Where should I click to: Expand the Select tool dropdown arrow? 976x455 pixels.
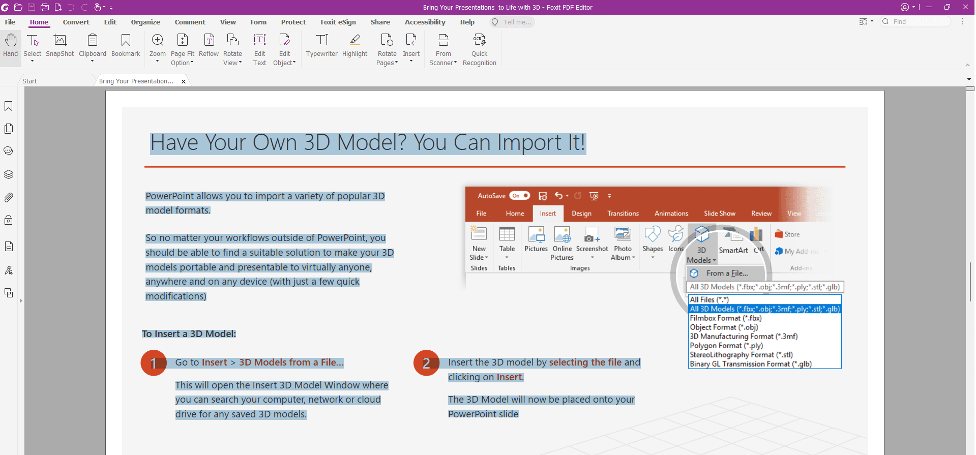[x=33, y=62]
